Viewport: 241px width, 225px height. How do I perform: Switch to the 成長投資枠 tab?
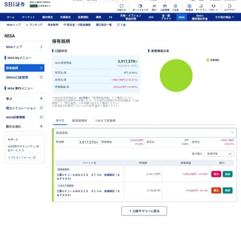tap(80, 121)
